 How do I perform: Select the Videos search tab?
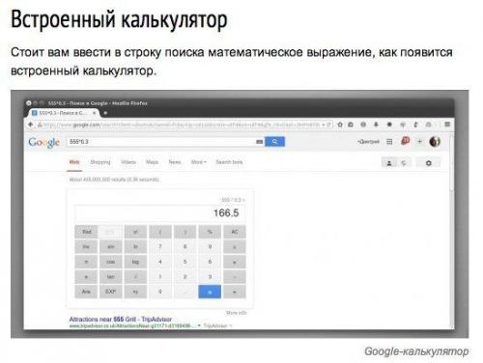[128, 162]
